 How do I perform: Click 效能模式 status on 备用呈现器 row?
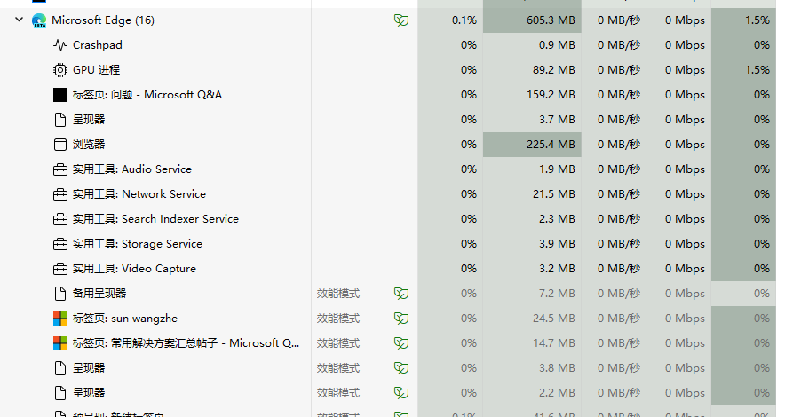click(338, 294)
